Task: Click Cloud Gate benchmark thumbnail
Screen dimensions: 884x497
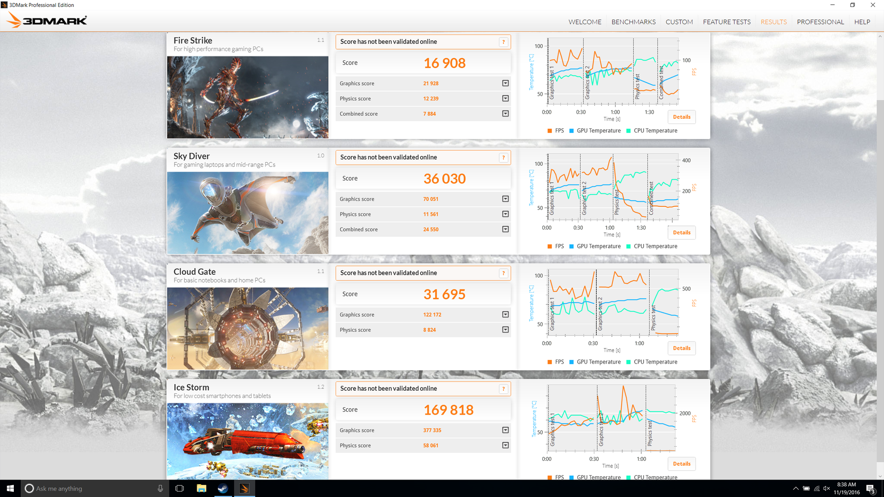Action: pyautogui.click(x=248, y=329)
